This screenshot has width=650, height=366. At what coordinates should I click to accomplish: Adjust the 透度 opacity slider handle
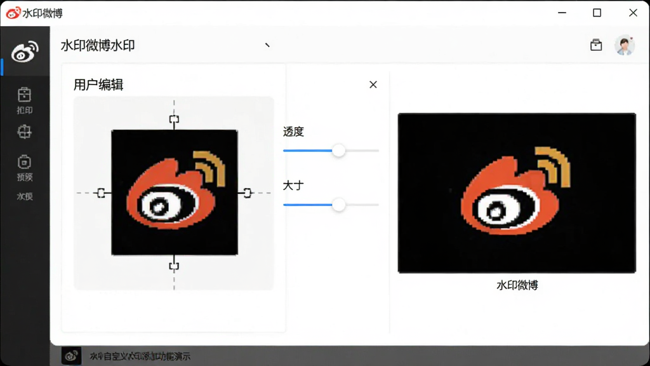coord(339,150)
